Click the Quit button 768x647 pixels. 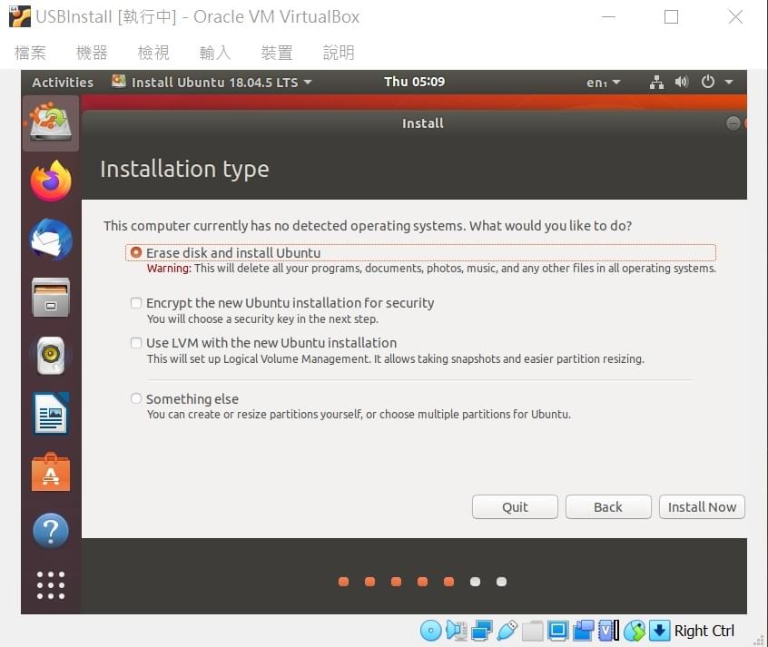pyautogui.click(x=515, y=507)
